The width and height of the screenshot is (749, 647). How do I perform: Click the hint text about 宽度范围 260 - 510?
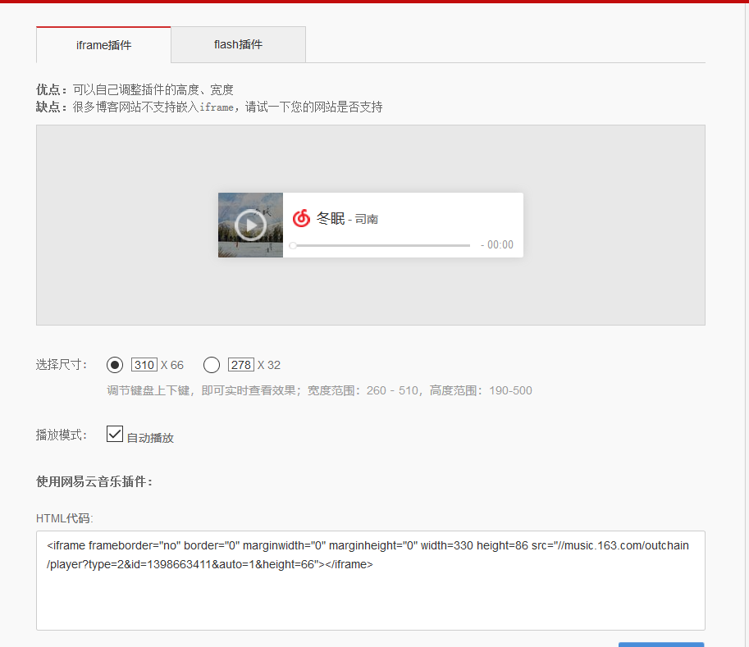tap(319, 390)
